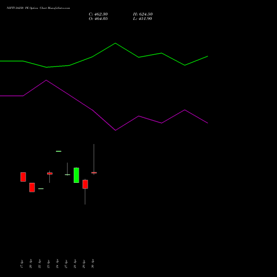Click the 23 Apr date label

(x=48, y=264)
